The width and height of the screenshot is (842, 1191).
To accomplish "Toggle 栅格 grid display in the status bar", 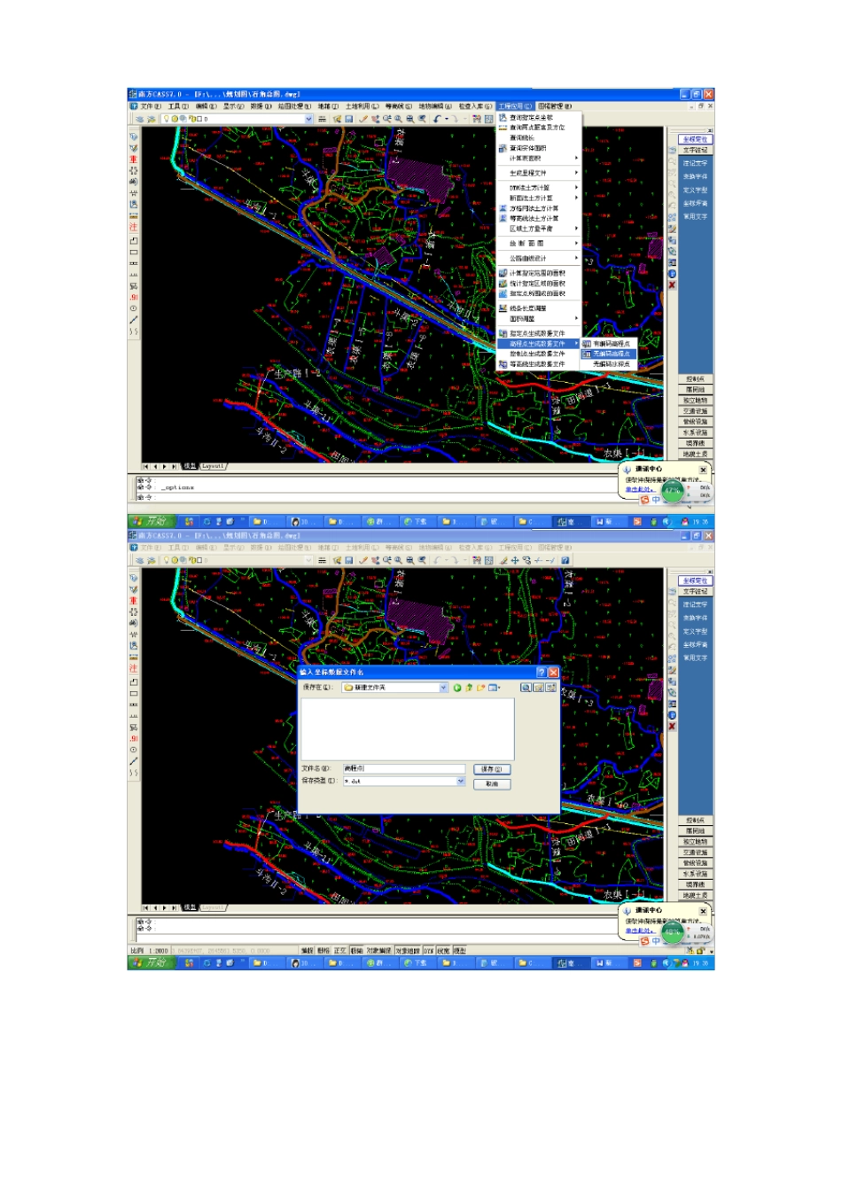I will (x=324, y=950).
